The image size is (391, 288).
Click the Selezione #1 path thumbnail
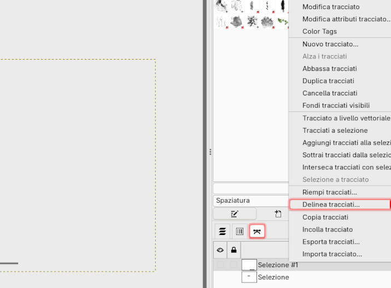[249, 265]
